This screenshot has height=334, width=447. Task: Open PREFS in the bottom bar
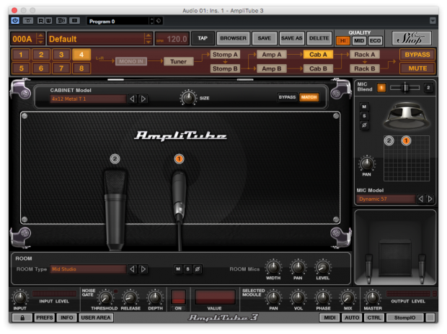pos(45,317)
